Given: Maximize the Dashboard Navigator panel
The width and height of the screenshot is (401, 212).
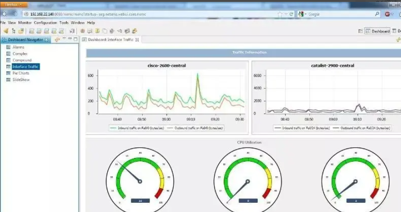Looking at the screenshot, I should pyautogui.click(x=76, y=39).
